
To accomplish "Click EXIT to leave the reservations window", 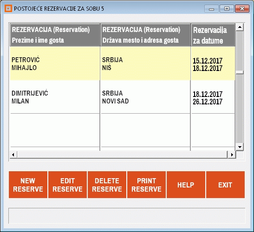I will tap(225, 185).
